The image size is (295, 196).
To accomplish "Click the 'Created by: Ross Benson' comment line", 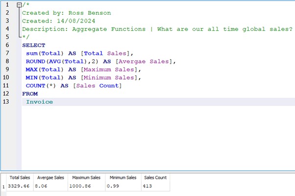I will coord(66,13).
